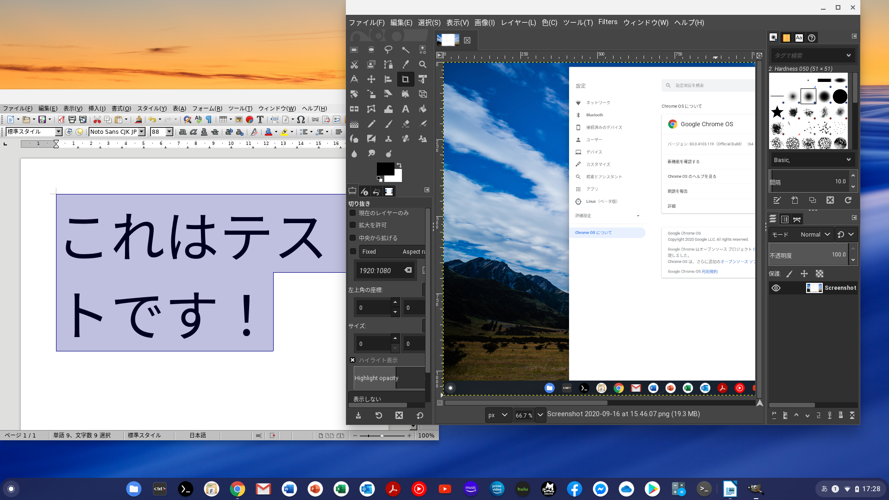Click the Omega special character icon
This screenshot has width=889, height=500.
click(301, 119)
